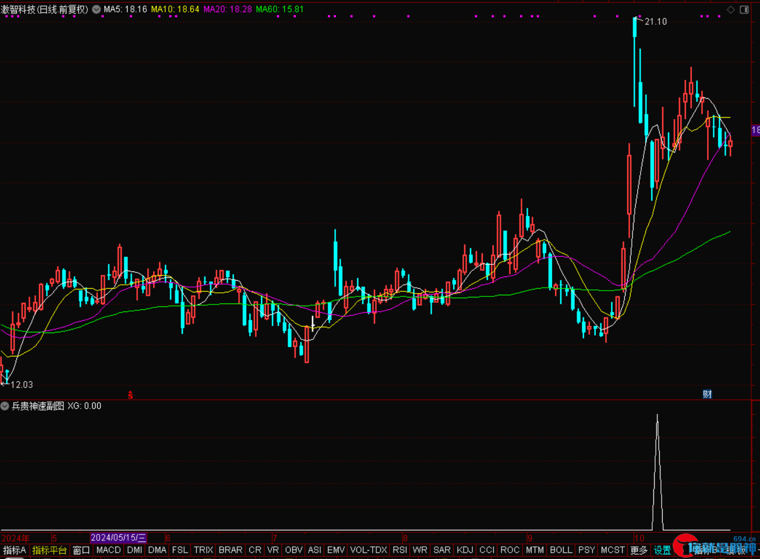Click the MA60: 15.81 label

[280, 9]
